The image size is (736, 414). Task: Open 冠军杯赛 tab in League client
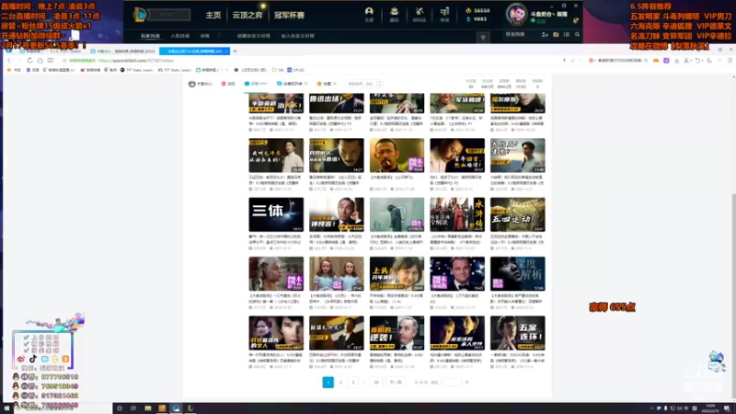[289, 15]
